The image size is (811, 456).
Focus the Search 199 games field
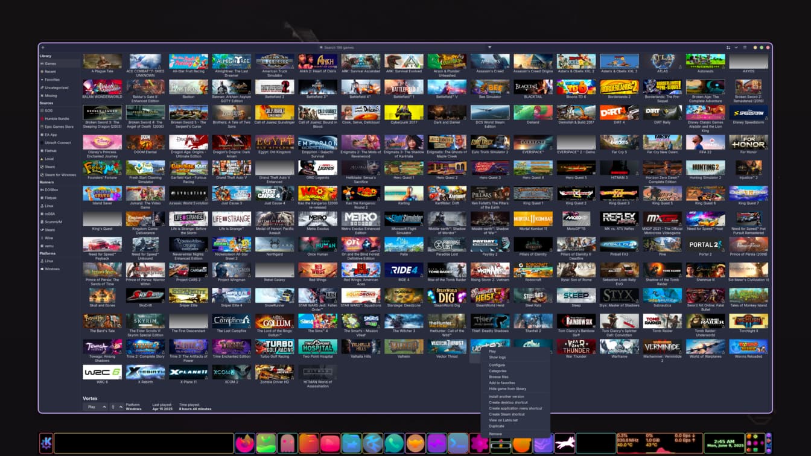click(x=401, y=47)
